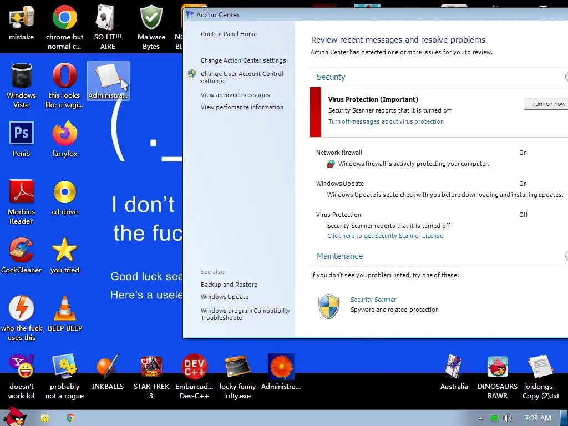Open the 'Security Scanner' link under Maintenance
Image resolution: width=568 pixels, height=426 pixels.
coord(373,300)
